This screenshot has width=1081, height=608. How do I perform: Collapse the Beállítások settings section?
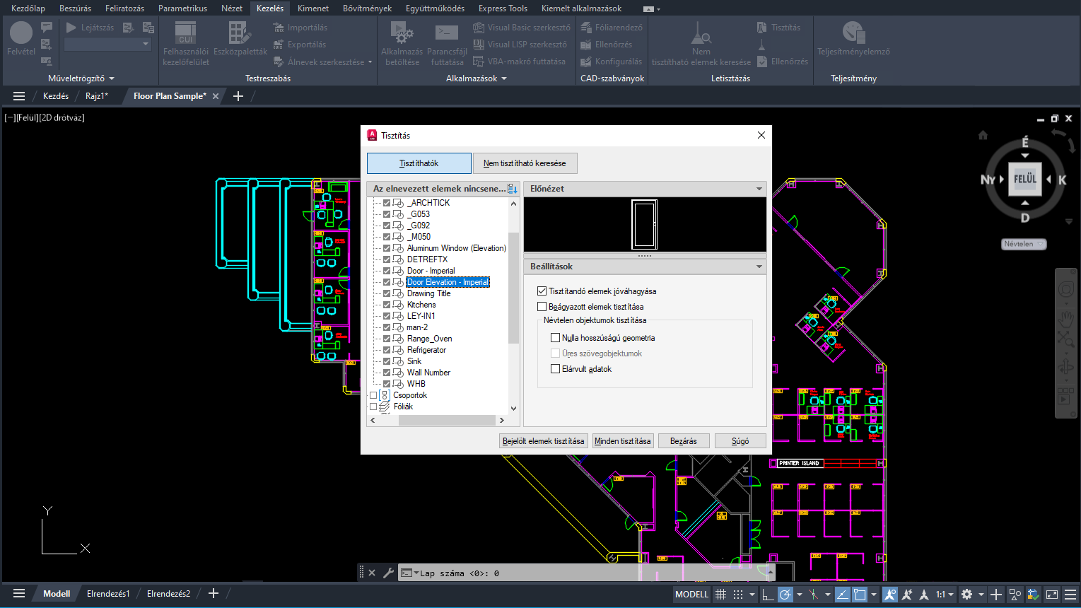pos(759,267)
